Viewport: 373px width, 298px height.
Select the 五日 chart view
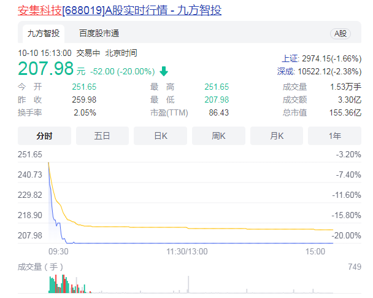coord(102,135)
